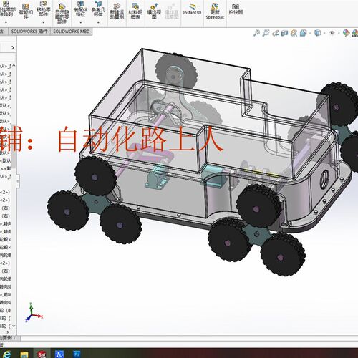The height and width of the screenshot is (358, 358).
Task: Open Assembly Features (装配体特征) tool
Action: (x=80, y=9)
